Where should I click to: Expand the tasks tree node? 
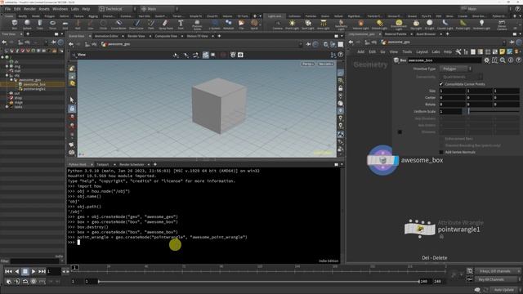(7, 107)
